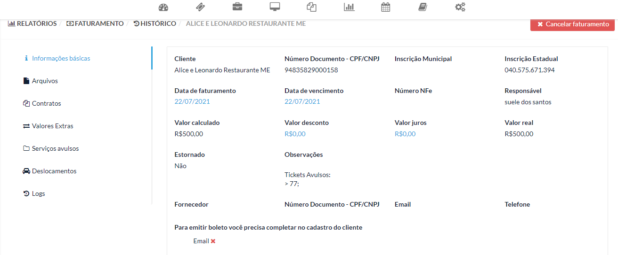618x255 pixels.
Task: Open the monitor icon in top navigation
Action: 275,7
